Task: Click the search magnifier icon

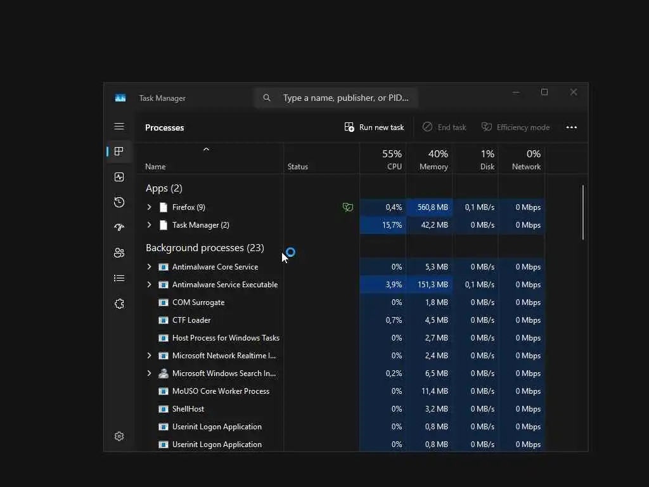Action: (267, 98)
